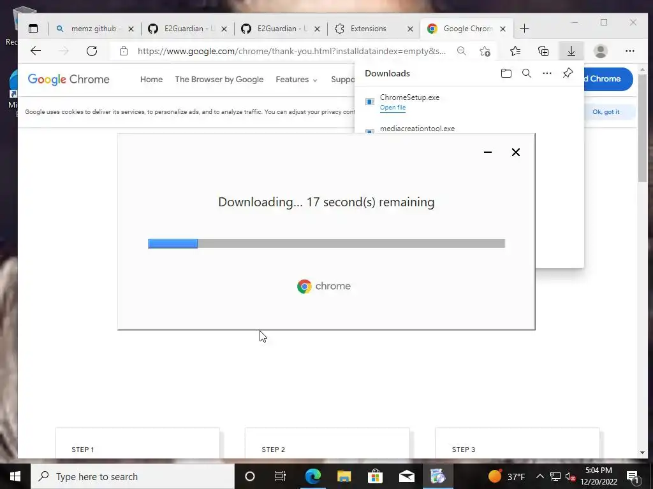Viewport: 653px width, 489px height.
Task: Switch to the first E2Guardian tab
Action: [187, 29]
